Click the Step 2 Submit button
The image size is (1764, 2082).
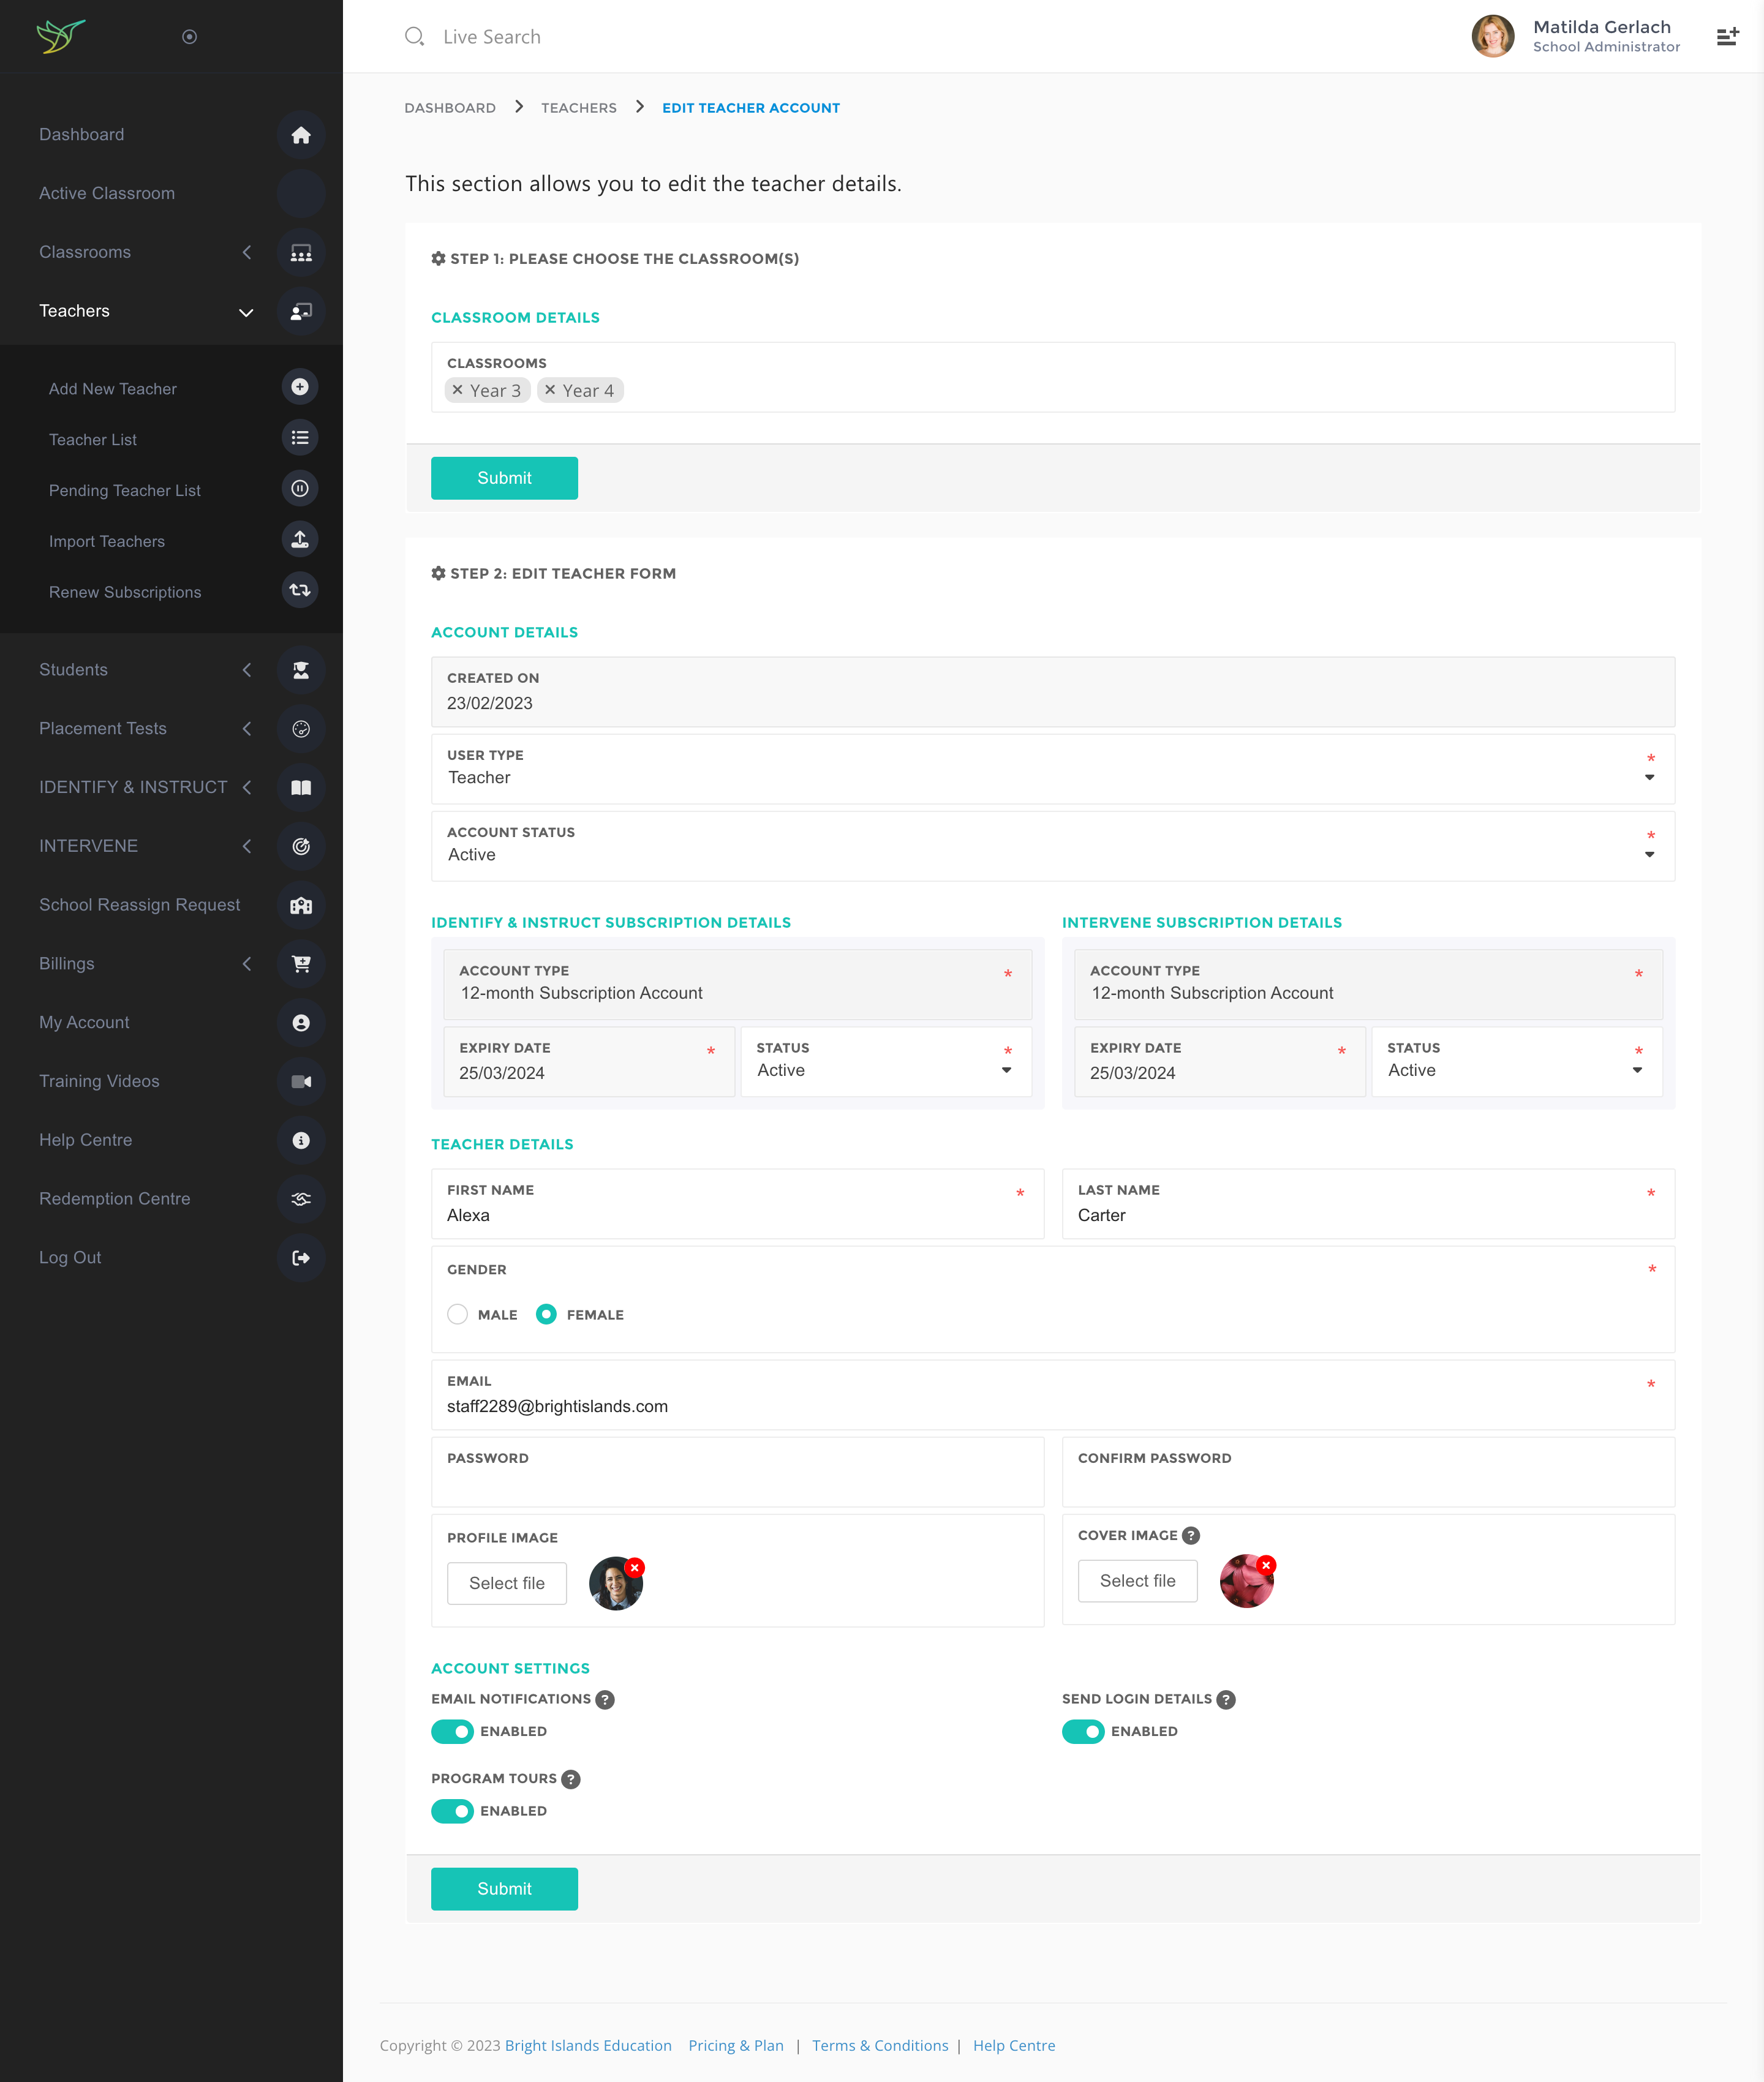[x=504, y=1888]
